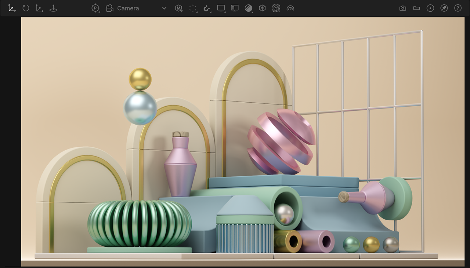Toggle the hatched bounding box view
The width and height of the screenshot is (470, 268).
276,8
